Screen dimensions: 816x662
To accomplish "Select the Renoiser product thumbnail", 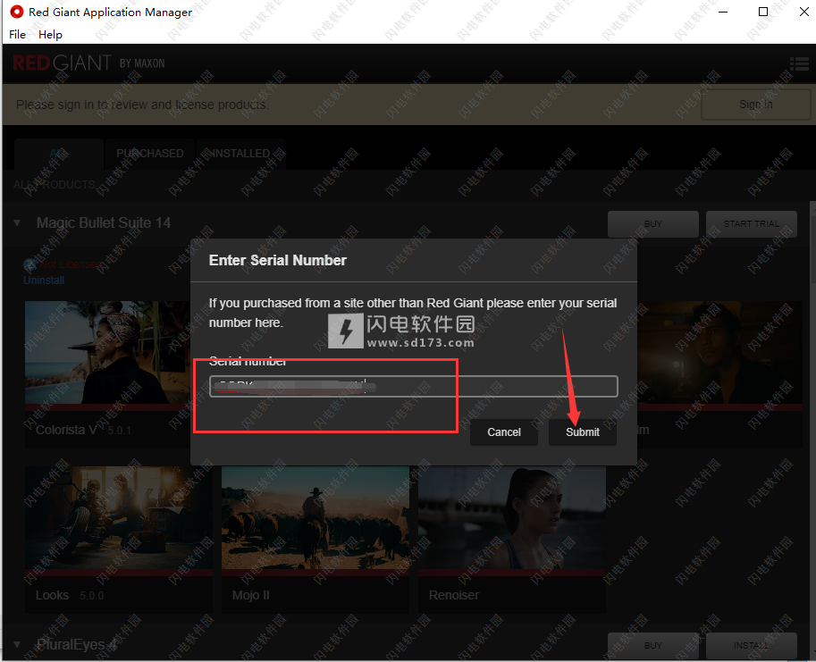I will (512, 517).
